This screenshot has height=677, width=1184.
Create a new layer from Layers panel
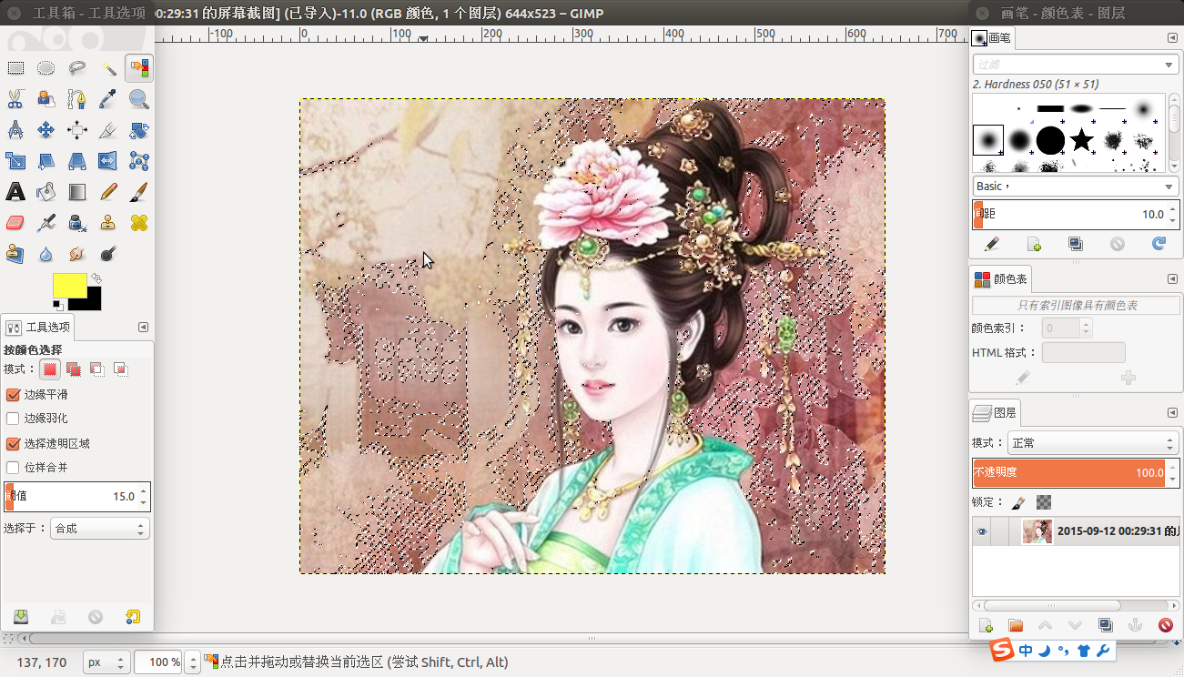pos(986,625)
